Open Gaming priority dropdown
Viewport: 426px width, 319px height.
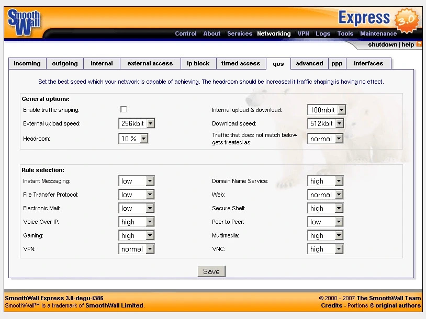[137, 235]
